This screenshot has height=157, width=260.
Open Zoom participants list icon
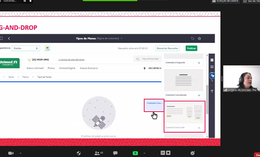[97, 153]
